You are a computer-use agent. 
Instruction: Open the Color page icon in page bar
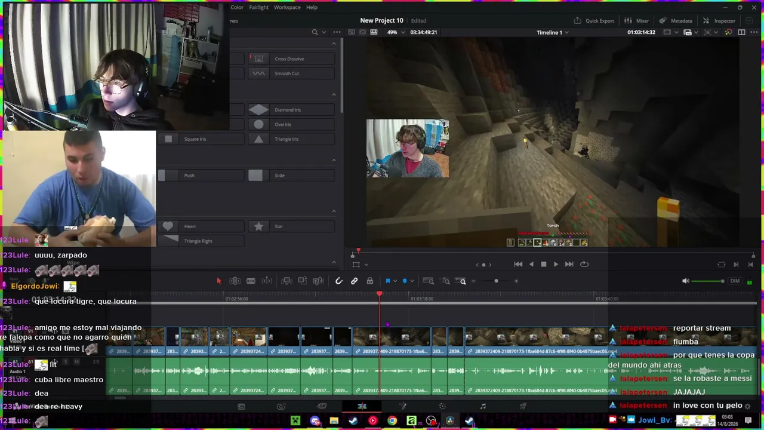(442, 407)
